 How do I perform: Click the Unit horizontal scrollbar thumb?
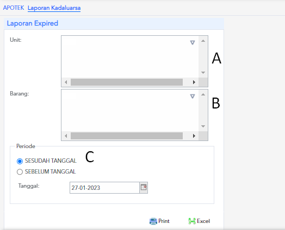tap(127, 82)
